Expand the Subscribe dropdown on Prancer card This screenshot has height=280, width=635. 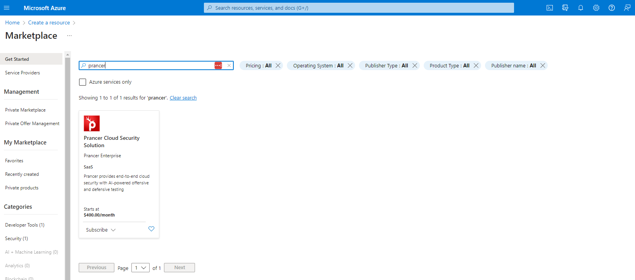tap(101, 230)
